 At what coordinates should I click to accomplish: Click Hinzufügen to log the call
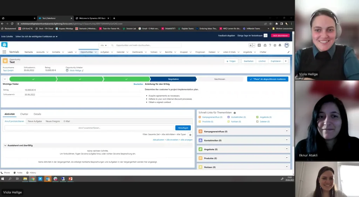coord(183,128)
